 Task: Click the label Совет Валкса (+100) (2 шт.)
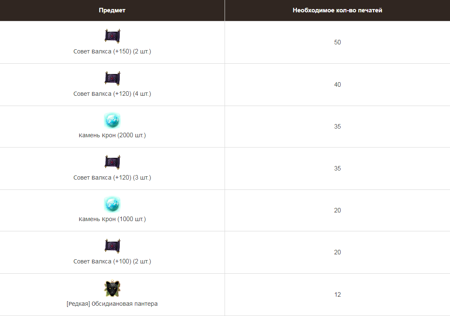112,261
